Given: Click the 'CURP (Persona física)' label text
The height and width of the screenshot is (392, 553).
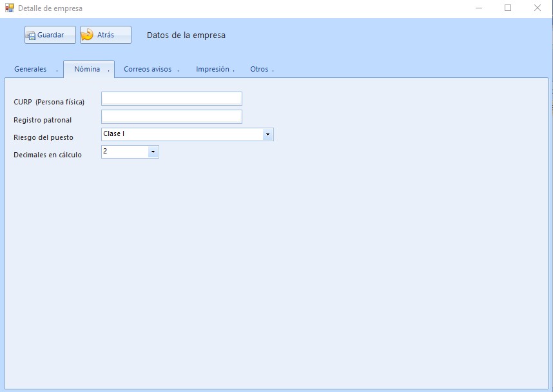Looking at the screenshot, I should coord(49,102).
